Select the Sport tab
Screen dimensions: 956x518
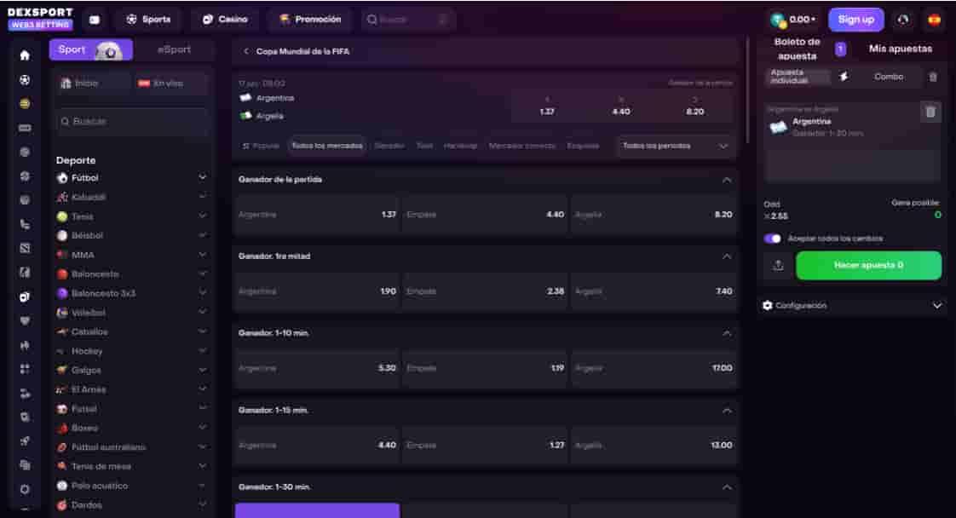pos(91,49)
